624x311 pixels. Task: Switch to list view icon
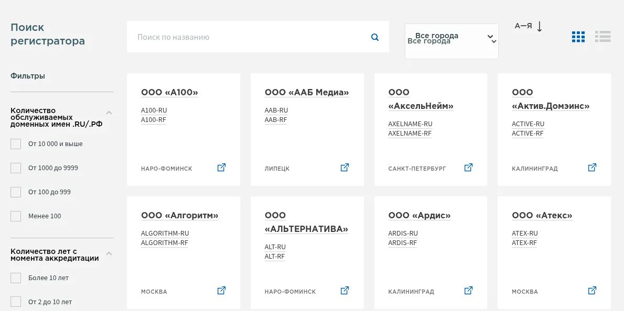click(x=603, y=37)
